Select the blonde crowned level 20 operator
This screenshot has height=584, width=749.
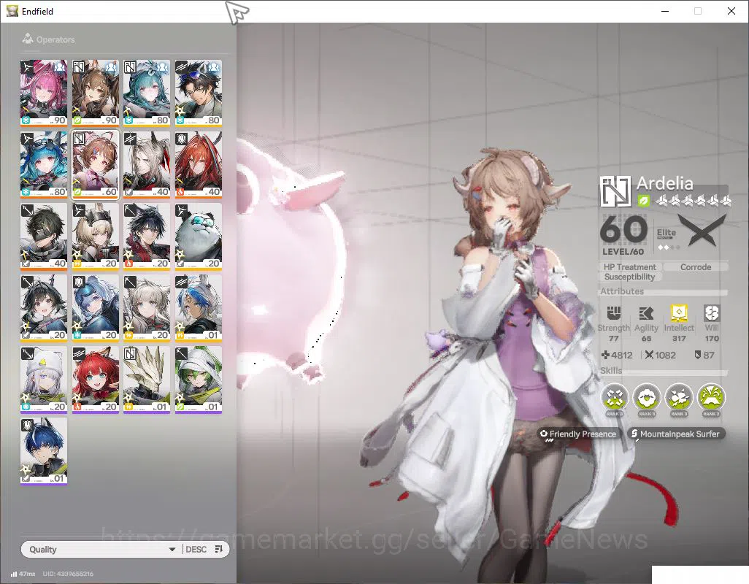95,237
